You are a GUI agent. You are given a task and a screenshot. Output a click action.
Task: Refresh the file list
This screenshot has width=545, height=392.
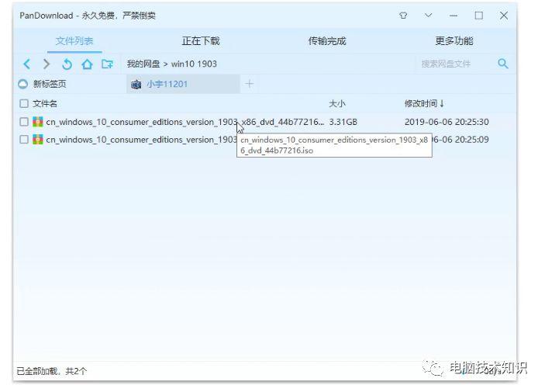67,64
